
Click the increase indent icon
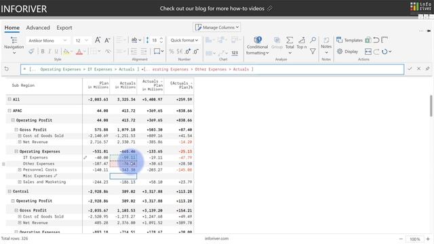(144, 52)
